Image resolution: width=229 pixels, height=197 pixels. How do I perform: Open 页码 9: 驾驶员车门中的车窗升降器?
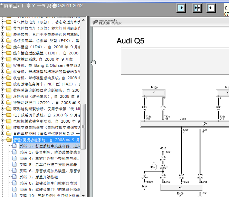point(50,189)
